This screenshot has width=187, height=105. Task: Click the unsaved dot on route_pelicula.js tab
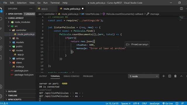[83, 8]
